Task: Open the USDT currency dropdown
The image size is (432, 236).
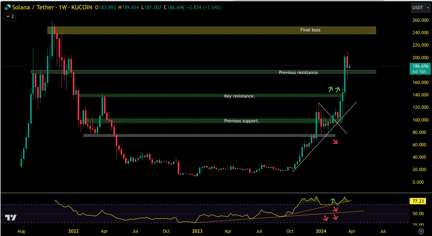Action: (x=421, y=7)
